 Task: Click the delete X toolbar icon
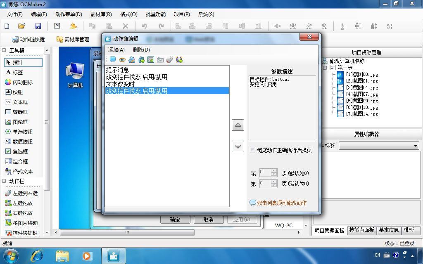(125, 26)
